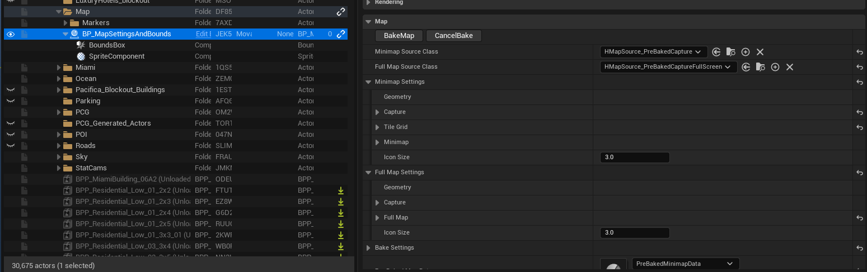Expand the Bake Settings section

[368, 248]
